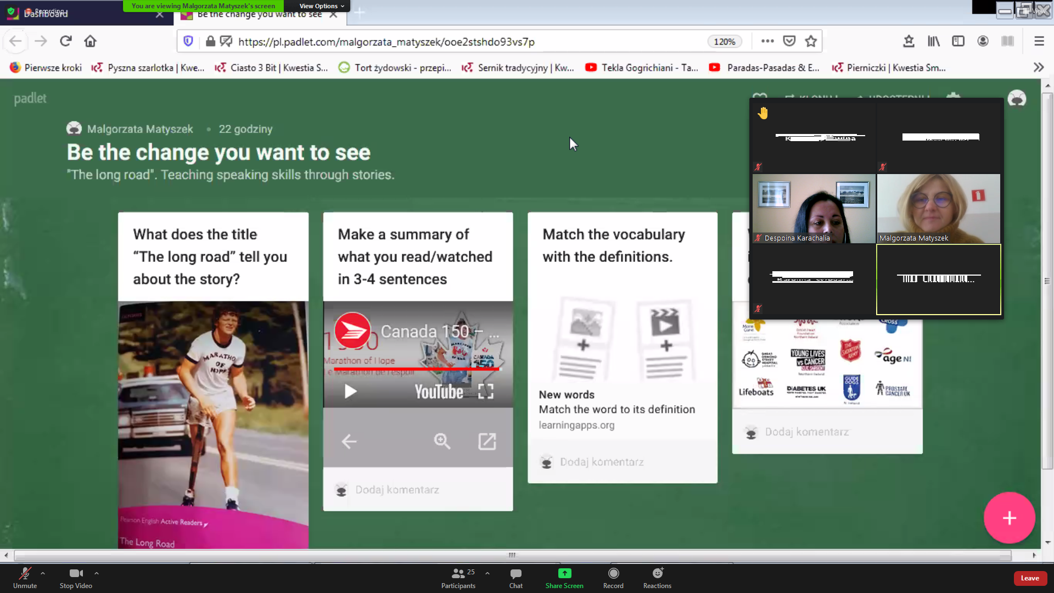
Task: Toggle Stop Video camera button
Action: point(76,574)
